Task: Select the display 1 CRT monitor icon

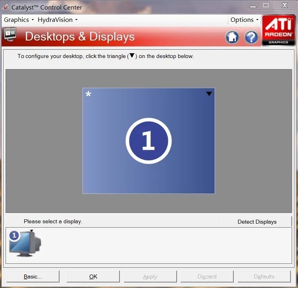Action: pos(25,244)
